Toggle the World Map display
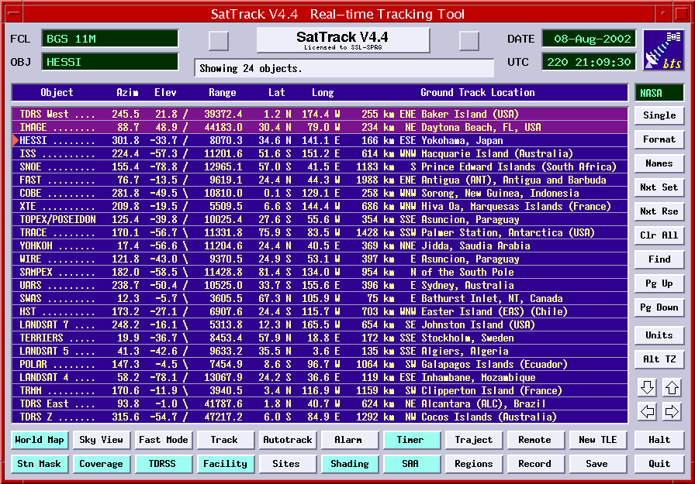 40,440
